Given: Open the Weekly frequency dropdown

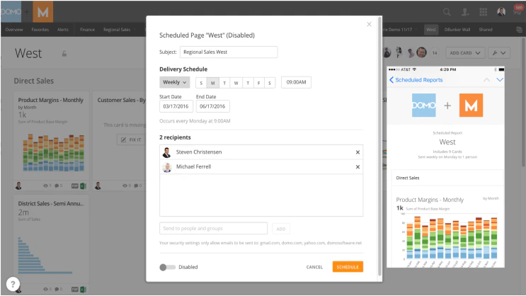Looking at the screenshot, I should pos(174,82).
